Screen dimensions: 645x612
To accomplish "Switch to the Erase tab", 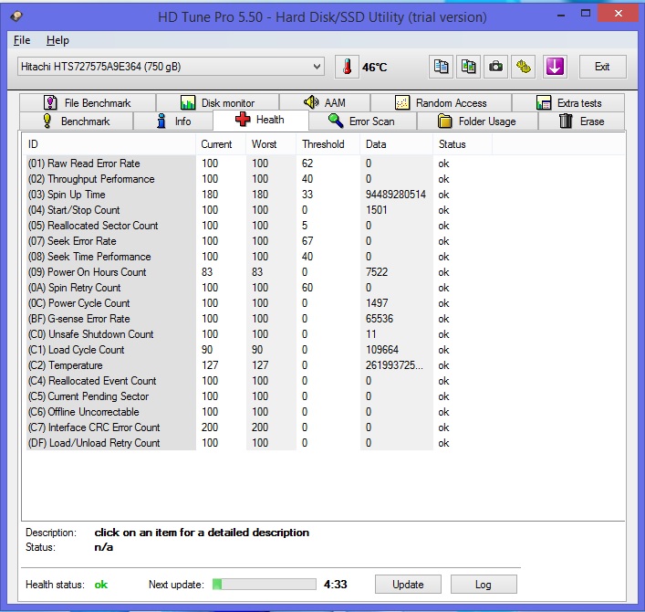I will pos(581,121).
